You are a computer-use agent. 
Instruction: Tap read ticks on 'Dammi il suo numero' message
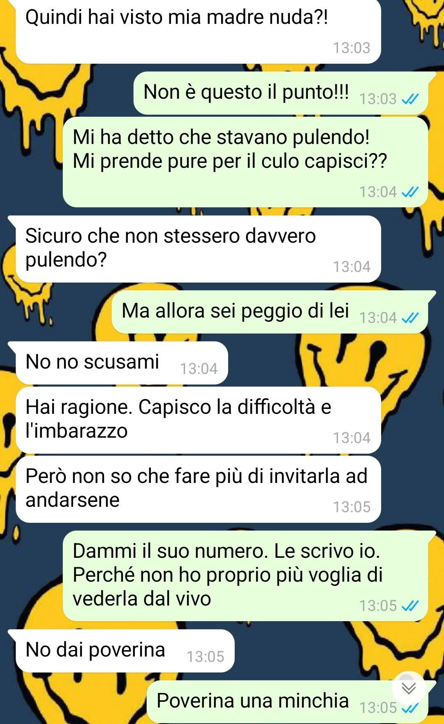click(410, 606)
